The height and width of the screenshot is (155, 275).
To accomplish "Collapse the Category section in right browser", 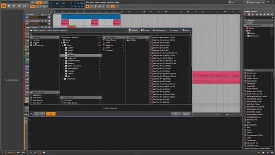I will (245, 70).
